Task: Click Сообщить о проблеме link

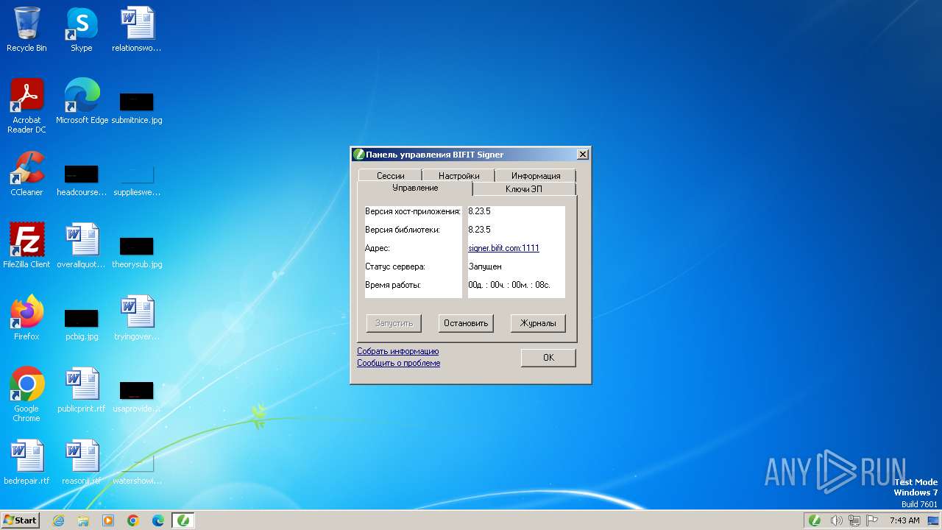Action: point(398,363)
